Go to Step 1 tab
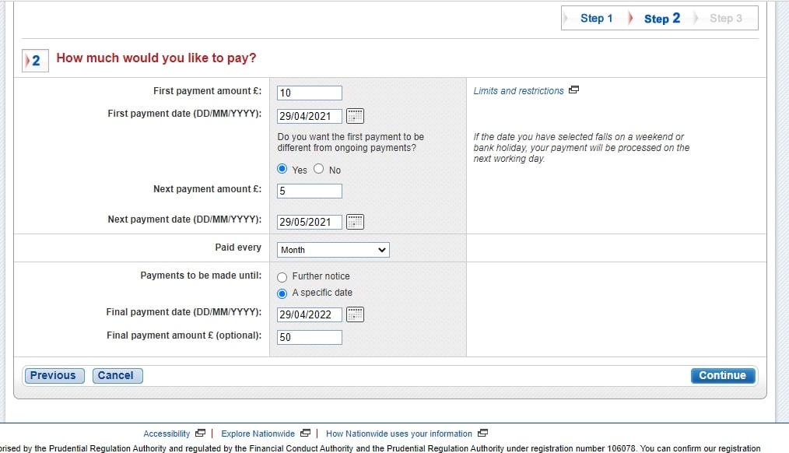 pyautogui.click(x=597, y=18)
